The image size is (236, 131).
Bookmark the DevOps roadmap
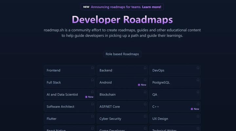(198, 68)
